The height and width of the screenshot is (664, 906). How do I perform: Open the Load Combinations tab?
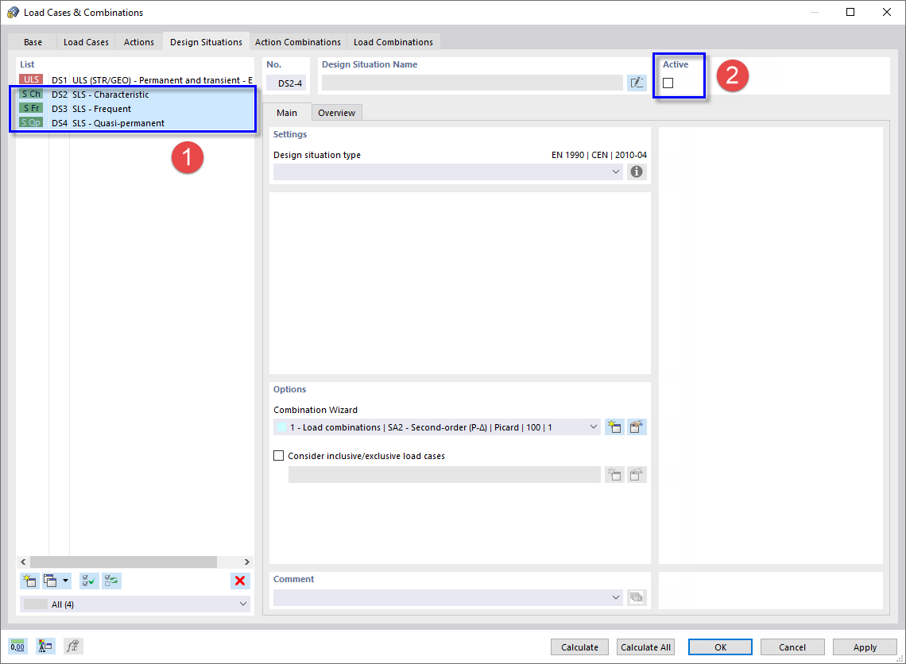tap(393, 42)
